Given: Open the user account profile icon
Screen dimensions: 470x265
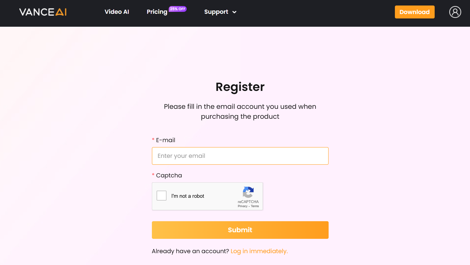Looking at the screenshot, I should [x=455, y=12].
